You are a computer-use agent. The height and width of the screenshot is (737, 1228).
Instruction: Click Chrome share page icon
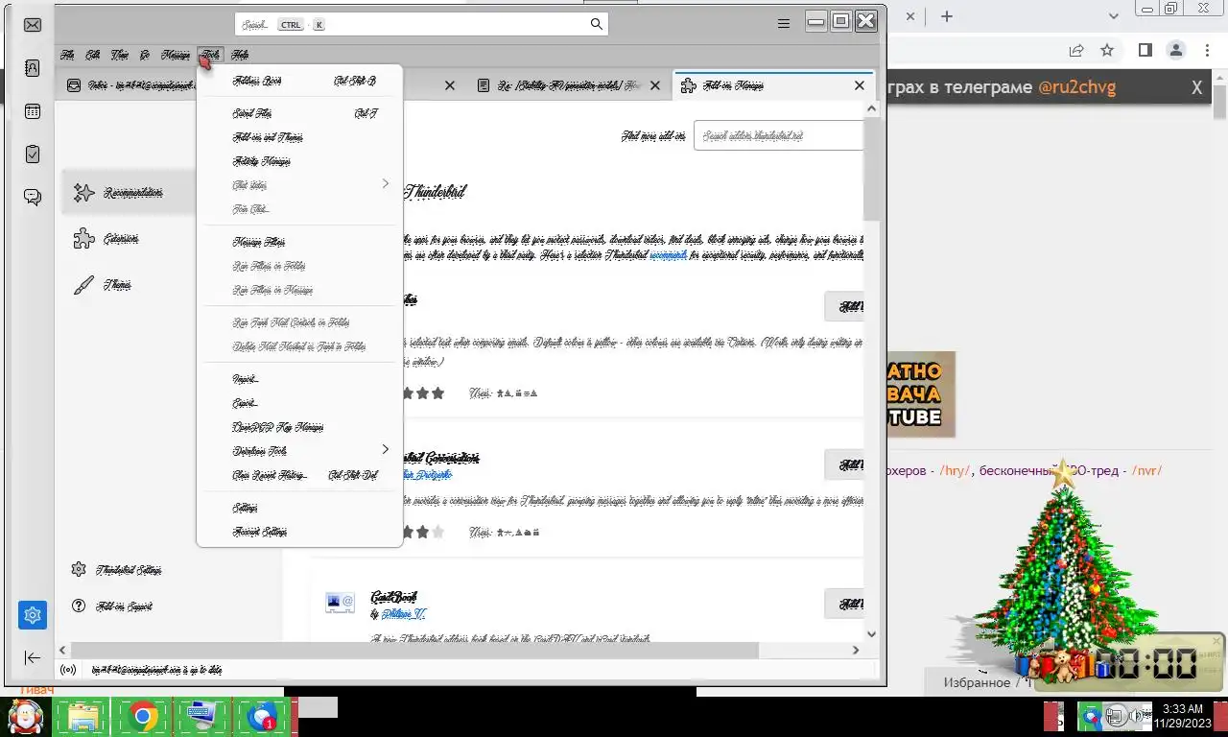1076,50
